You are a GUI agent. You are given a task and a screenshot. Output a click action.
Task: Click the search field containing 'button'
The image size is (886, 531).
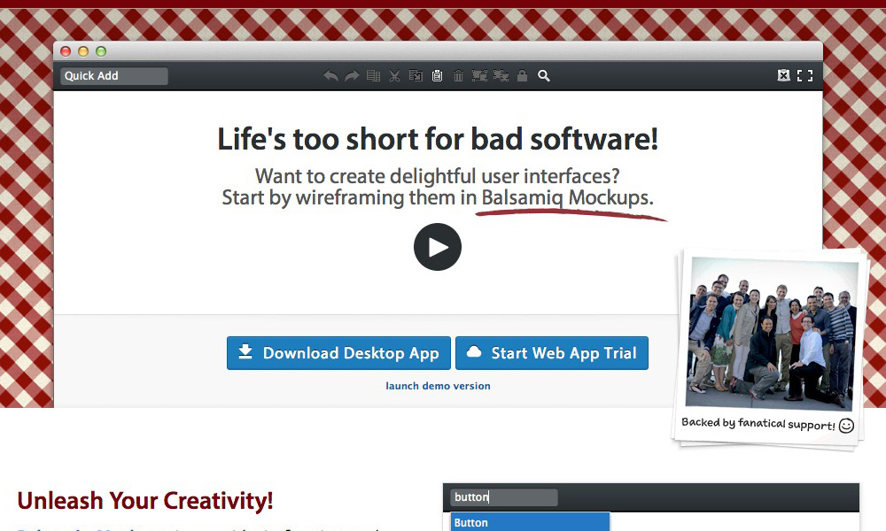click(x=504, y=497)
